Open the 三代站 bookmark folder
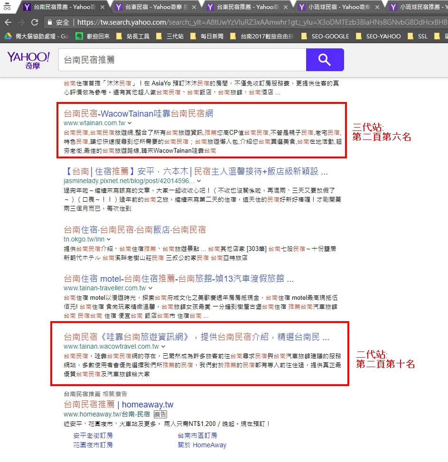The height and width of the screenshot is (462, 448). pos(170,36)
